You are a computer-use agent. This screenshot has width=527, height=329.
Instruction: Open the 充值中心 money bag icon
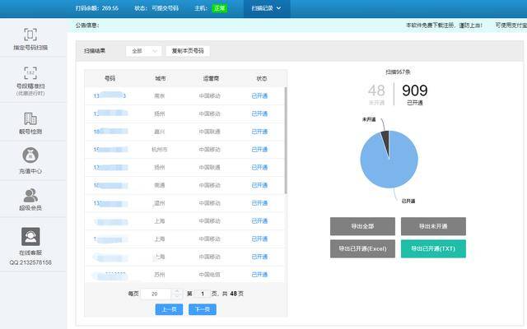(30, 155)
